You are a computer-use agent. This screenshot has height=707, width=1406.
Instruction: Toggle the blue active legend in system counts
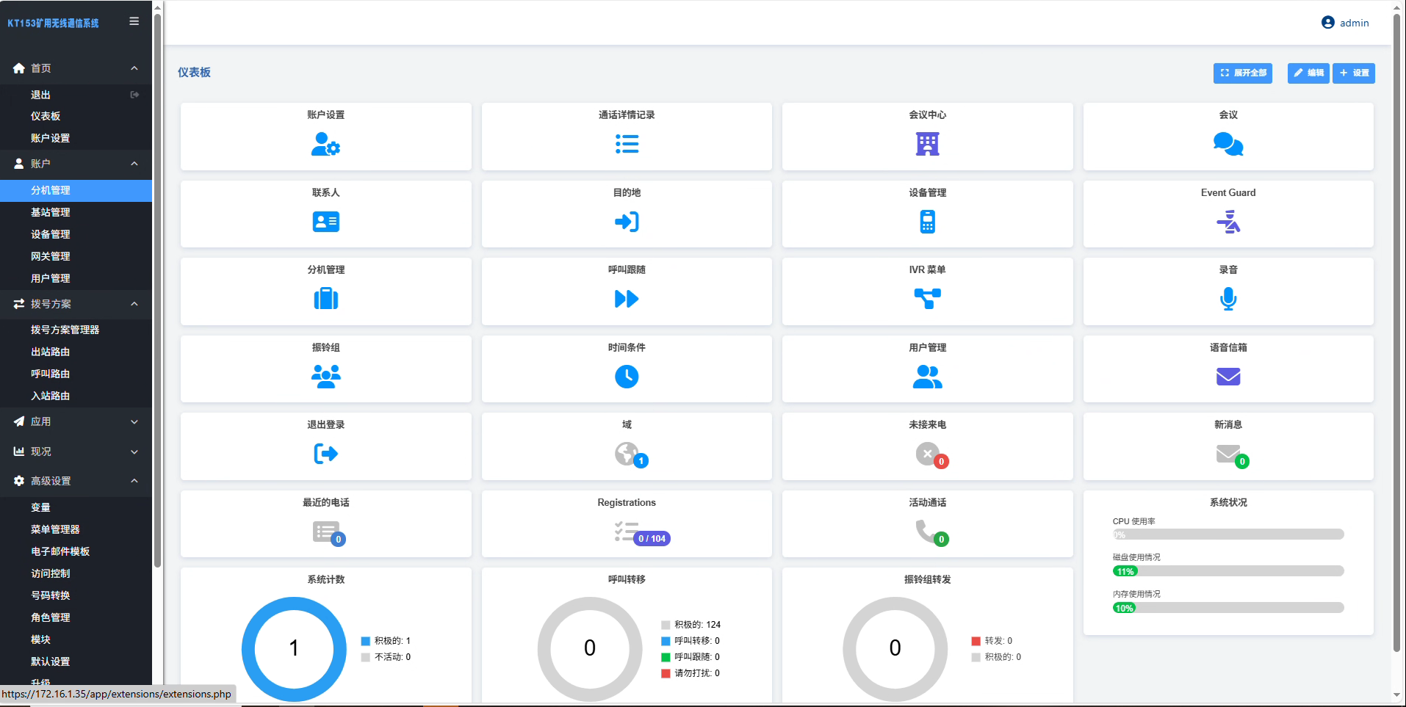[x=366, y=641]
